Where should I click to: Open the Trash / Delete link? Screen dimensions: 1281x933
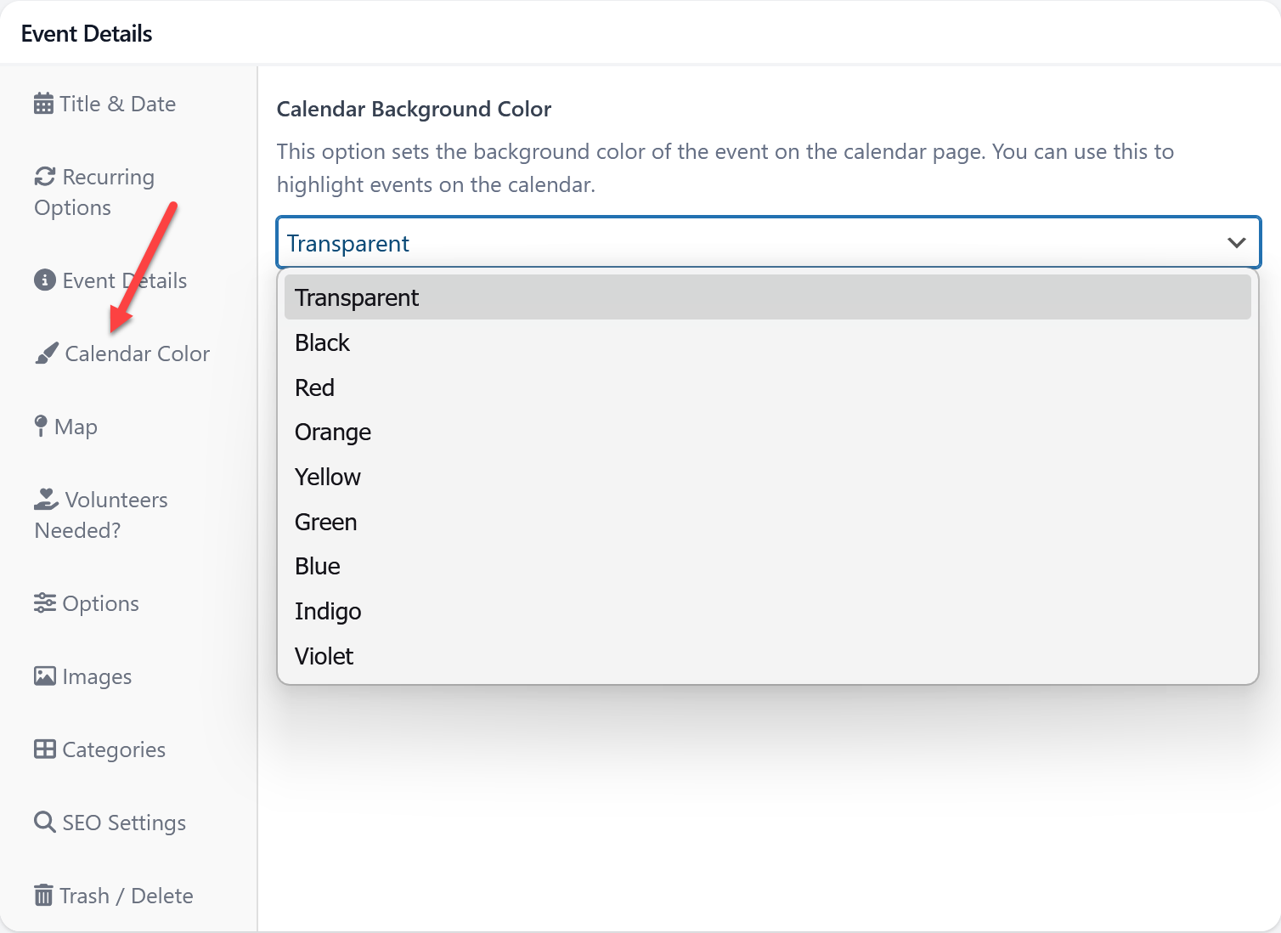click(x=126, y=896)
